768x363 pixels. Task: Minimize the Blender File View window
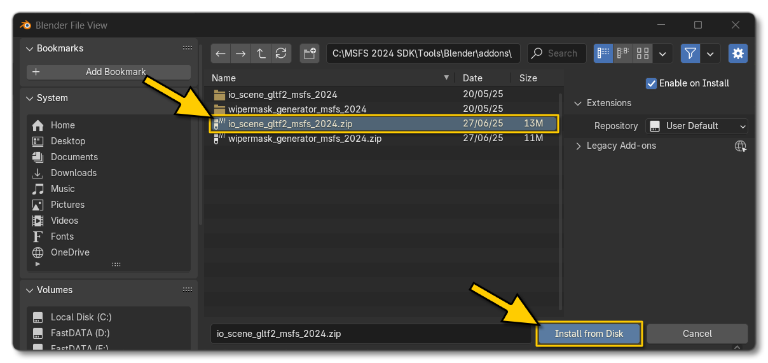pyautogui.click(x=661, y=25)
